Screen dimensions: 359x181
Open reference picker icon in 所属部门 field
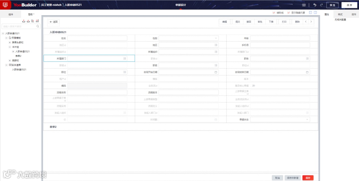click(125, 58)
